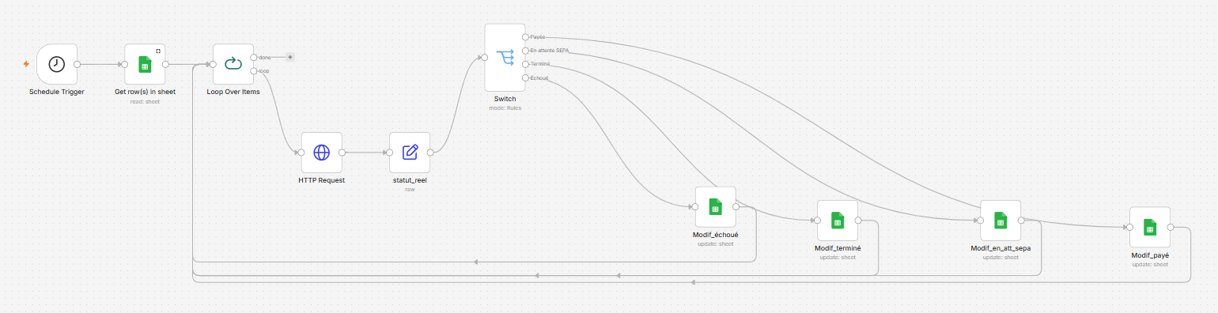Click the Modif_échoué output connector
The width and height of the screenshot is (1218, 313).
pyautogui.click(x=736, y=207)
